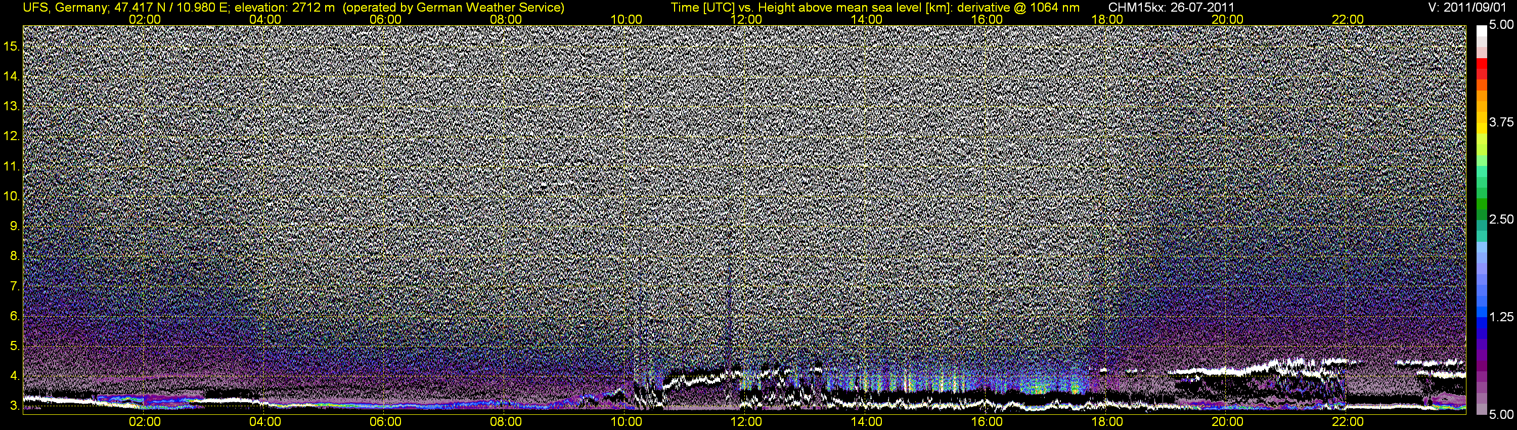Click the "5.00" value atop the color scale

(1501, 25)
